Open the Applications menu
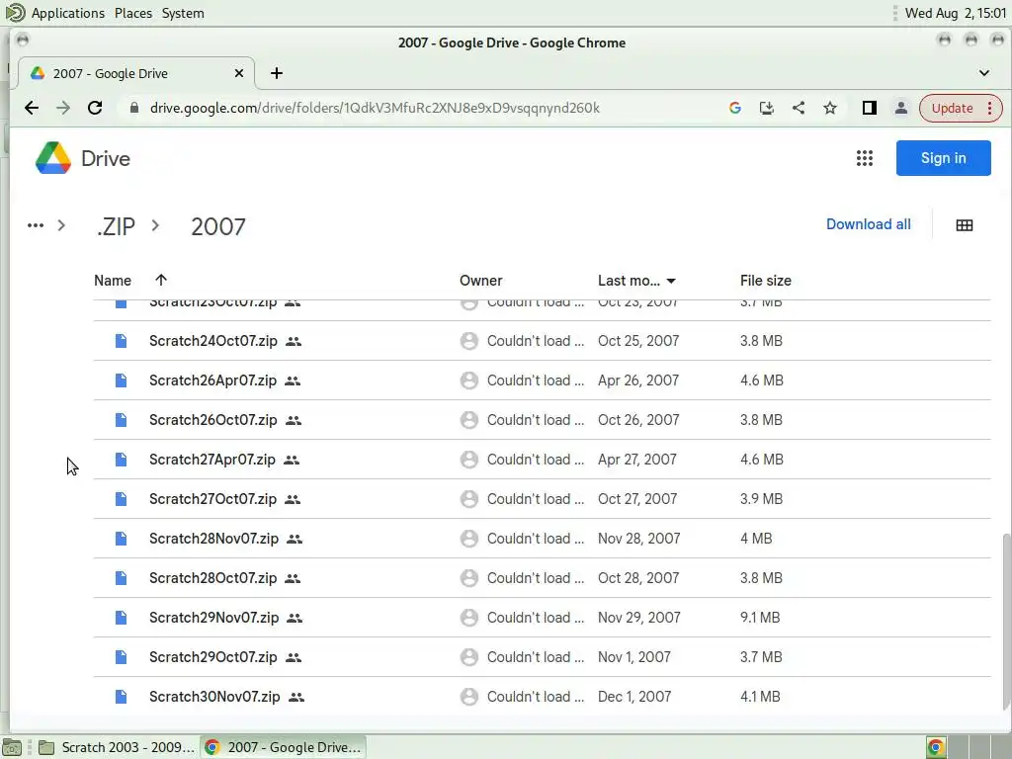The width and height of the screenshot is (1012, 759). coord(67,13)
